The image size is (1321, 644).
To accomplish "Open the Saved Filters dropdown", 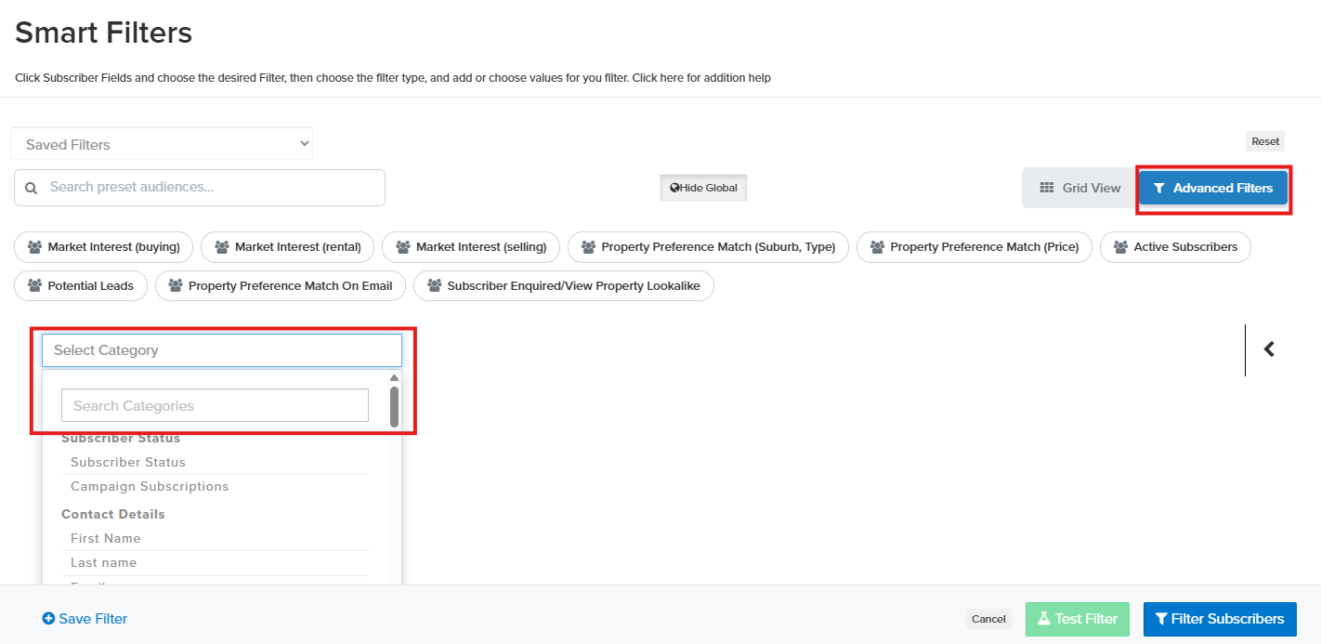I will tap(162, 145).
